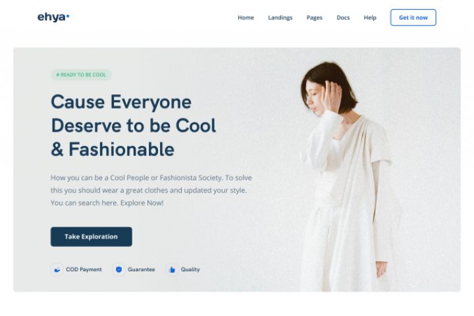Open the Home menu item
Viewport: 474px width, 316px height.
pyautogui.click(x=246, y=18)
